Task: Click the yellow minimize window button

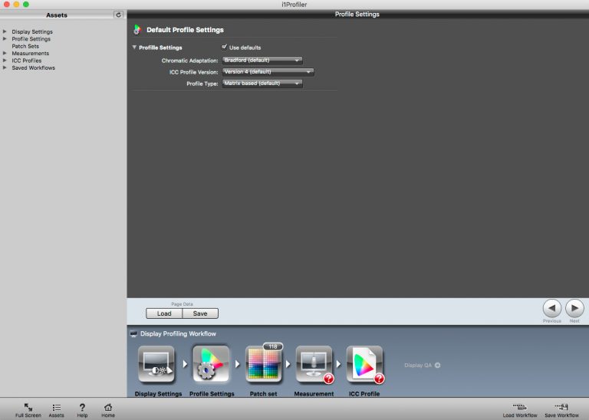Action: pos(17,4)
